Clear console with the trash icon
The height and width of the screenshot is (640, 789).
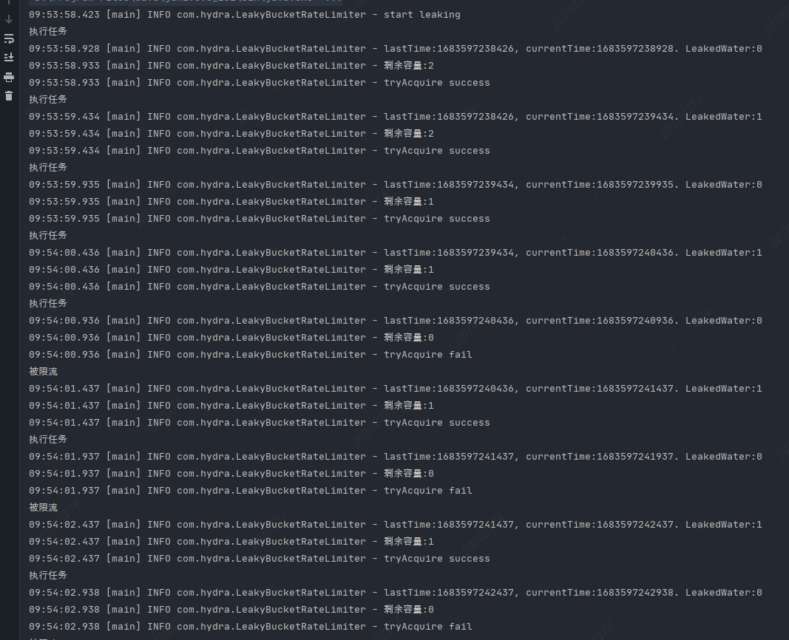tap(9, 96)
